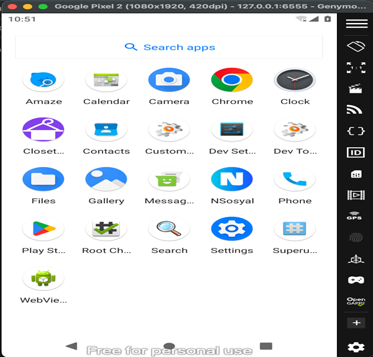Open the Files app
This screenshot has height=357, width=373.
[x=44, y=179]
